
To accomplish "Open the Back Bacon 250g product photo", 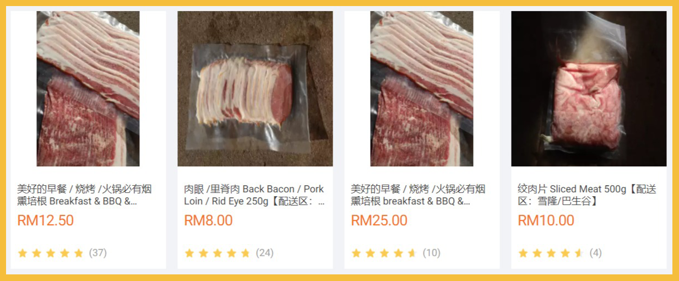I will [255, 89].
